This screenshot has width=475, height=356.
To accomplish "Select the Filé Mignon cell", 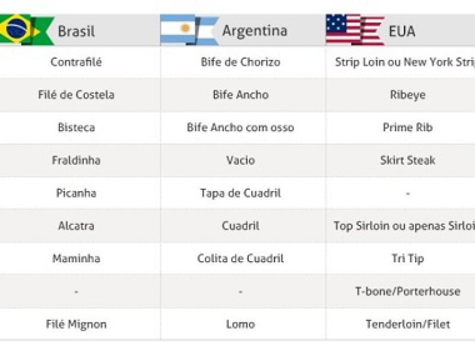I will pos(76,324).
